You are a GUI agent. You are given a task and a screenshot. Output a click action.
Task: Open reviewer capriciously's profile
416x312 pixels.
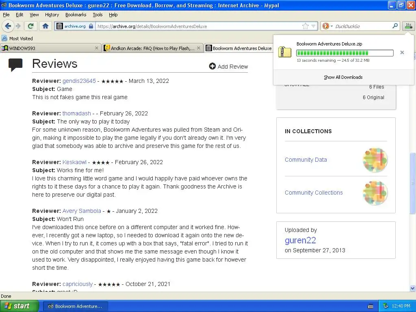point(78,284)
